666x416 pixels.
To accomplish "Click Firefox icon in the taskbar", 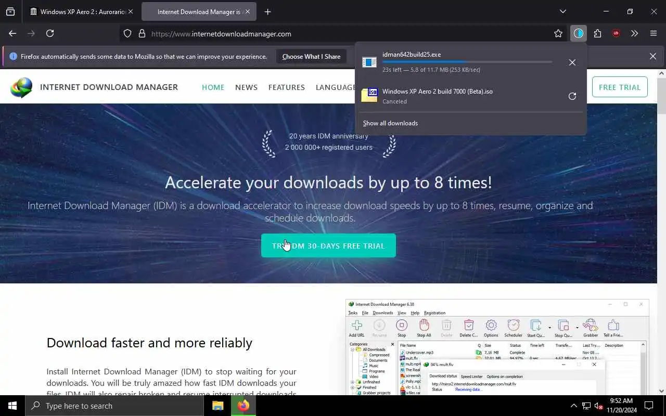I will [x=243, y=406].
